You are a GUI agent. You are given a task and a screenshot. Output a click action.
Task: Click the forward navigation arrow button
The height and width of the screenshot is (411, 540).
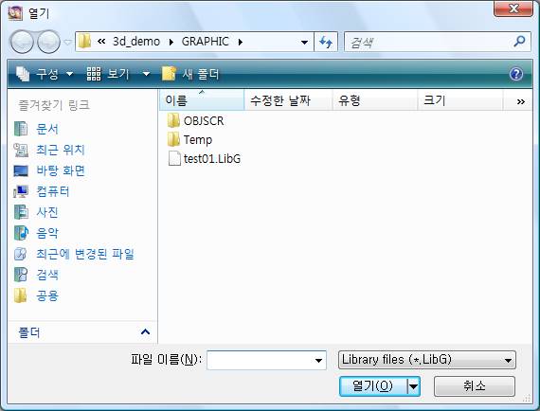(48, 42)
